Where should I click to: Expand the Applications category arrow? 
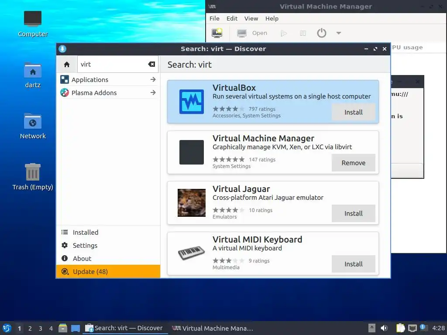[153, 79]
